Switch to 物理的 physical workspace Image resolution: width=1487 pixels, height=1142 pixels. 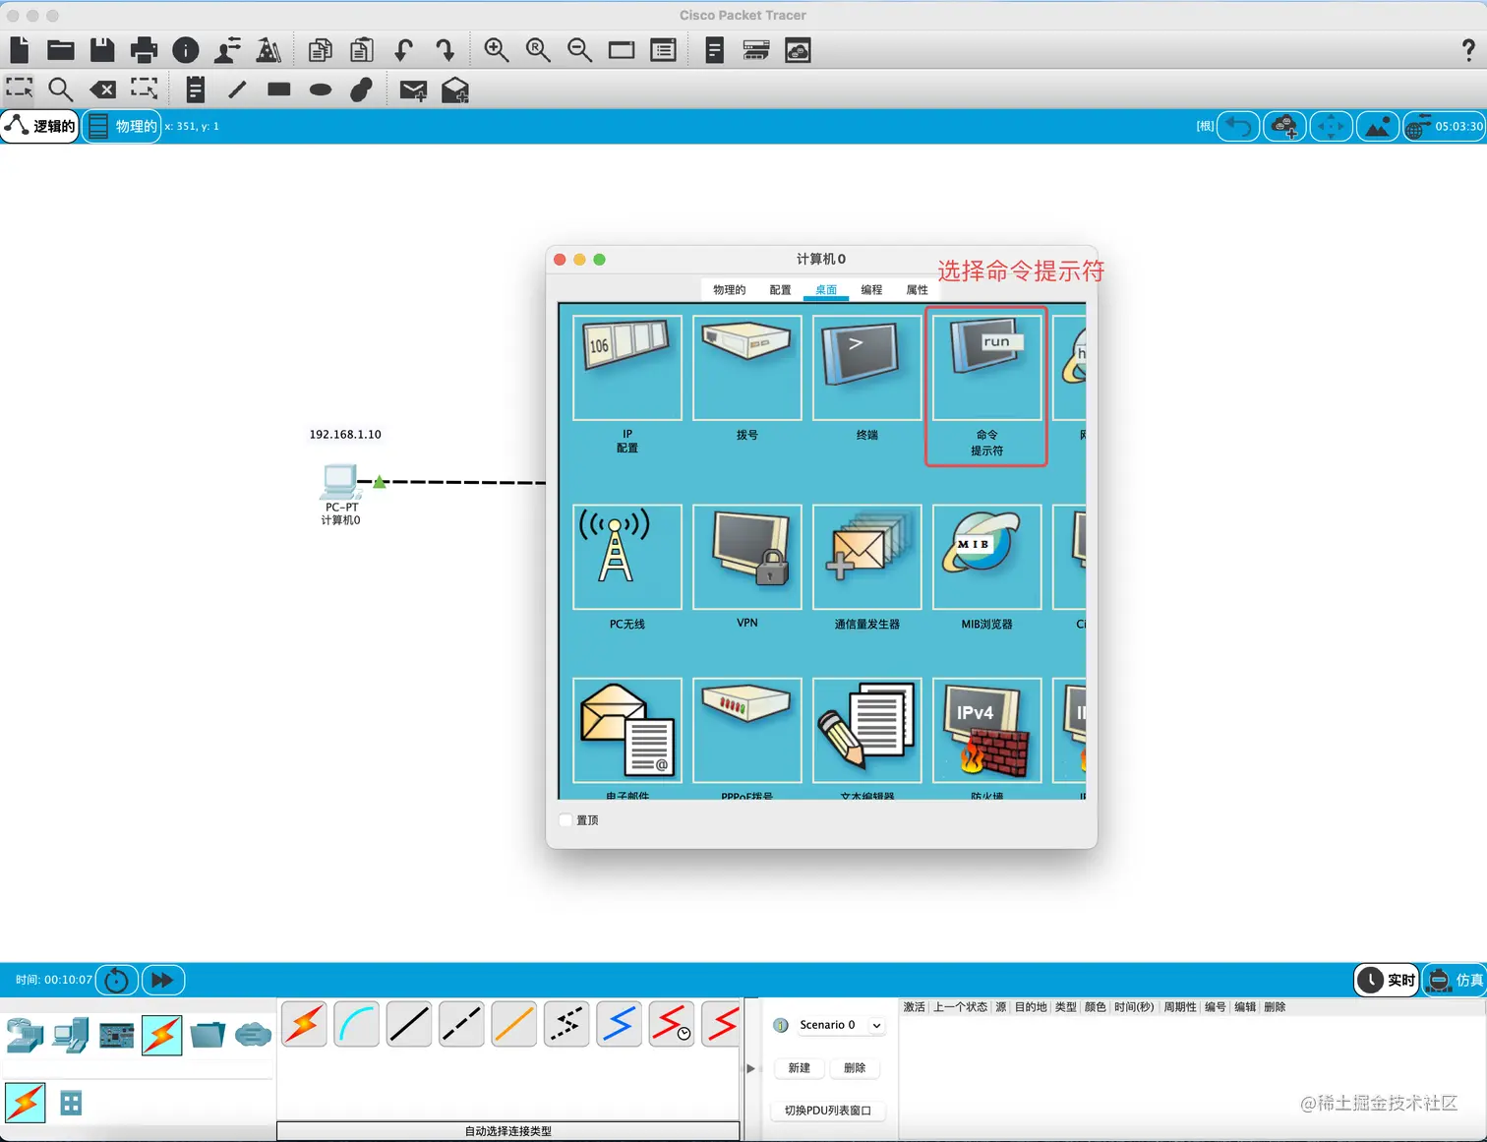[x=122, y=126]
